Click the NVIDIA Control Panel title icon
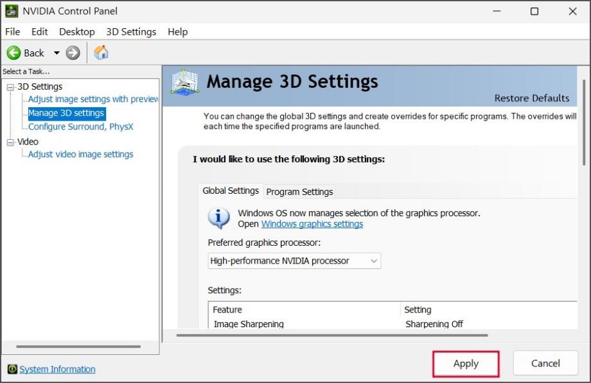Screen dimensions: 591x383 [12, 11]
